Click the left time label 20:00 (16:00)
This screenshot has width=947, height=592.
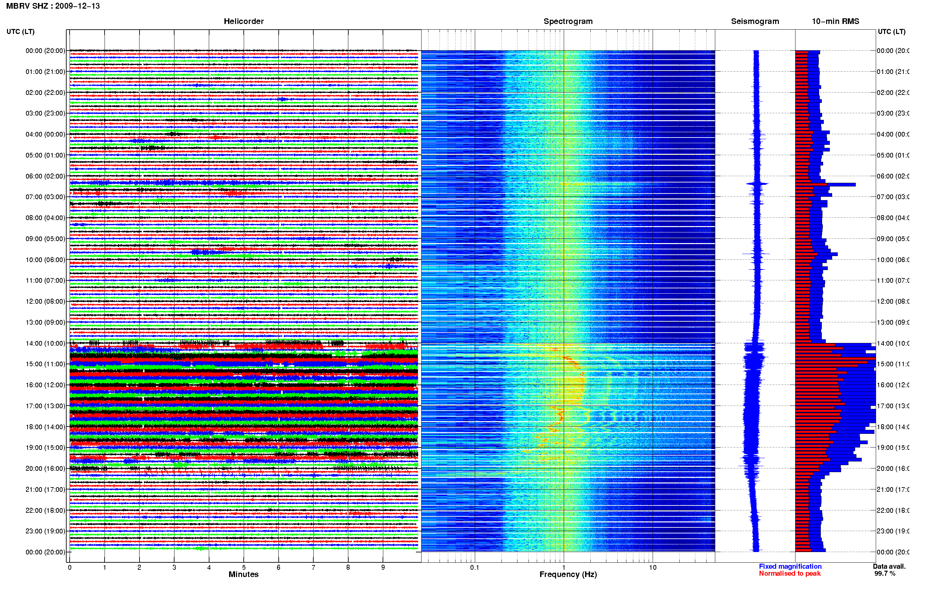tap(45, 468)
